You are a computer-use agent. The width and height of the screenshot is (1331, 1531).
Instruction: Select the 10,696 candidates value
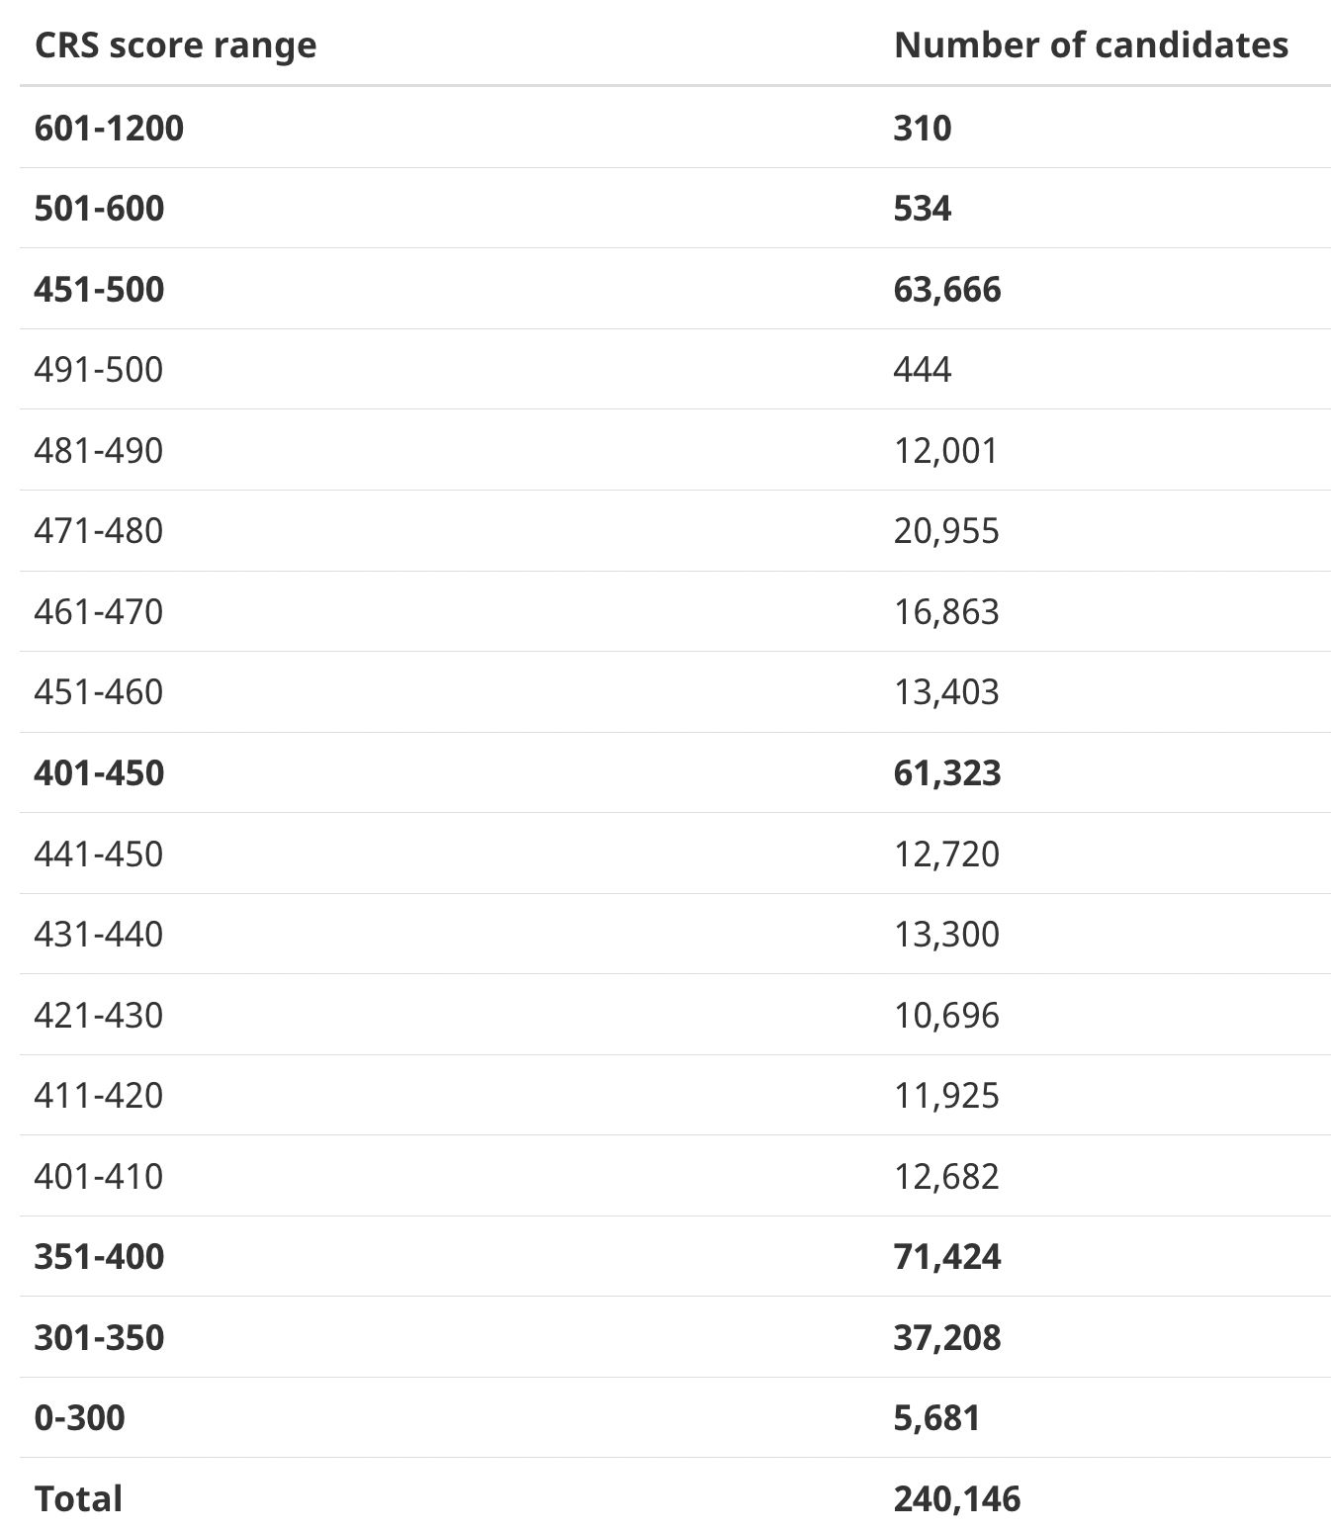946,1016
